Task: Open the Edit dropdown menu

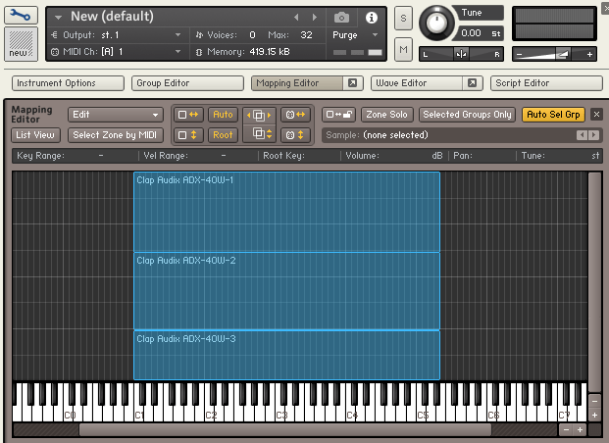Action: pyautogui.click(x=115, y=115)
